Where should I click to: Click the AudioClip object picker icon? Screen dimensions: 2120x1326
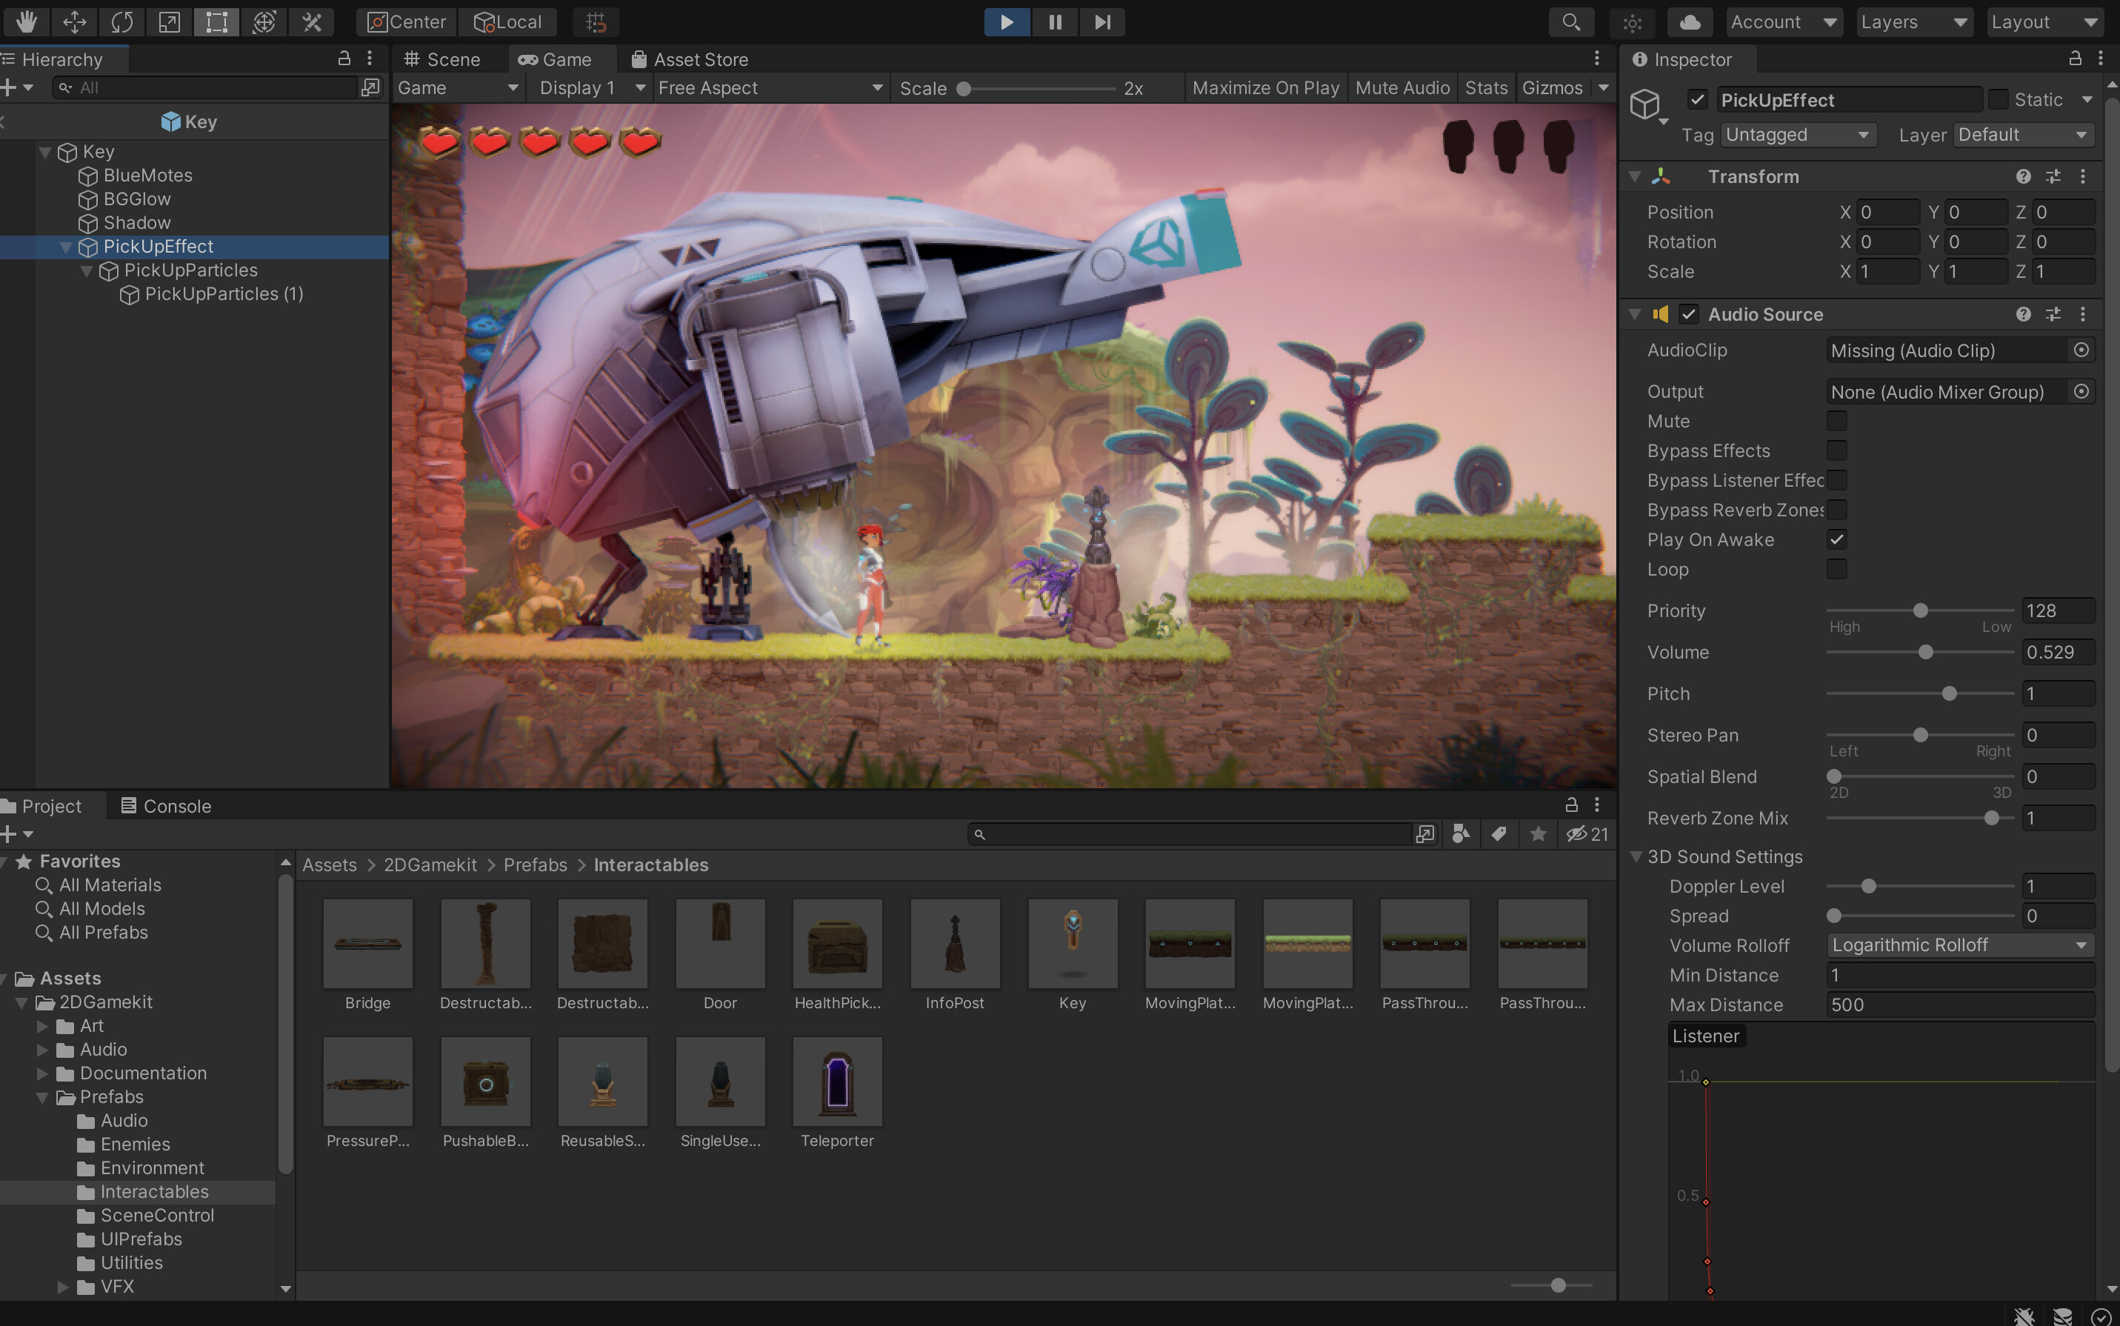point(2081,350)
